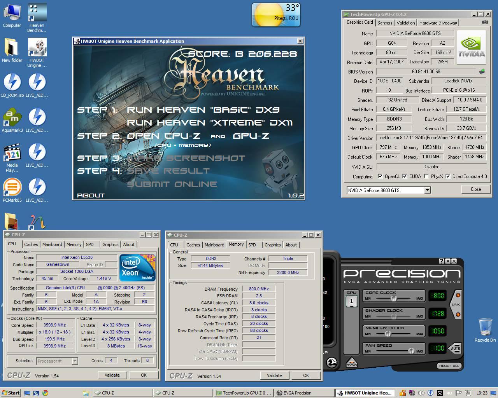Select the CD_ROM.iso desktop file

(12, 86)
